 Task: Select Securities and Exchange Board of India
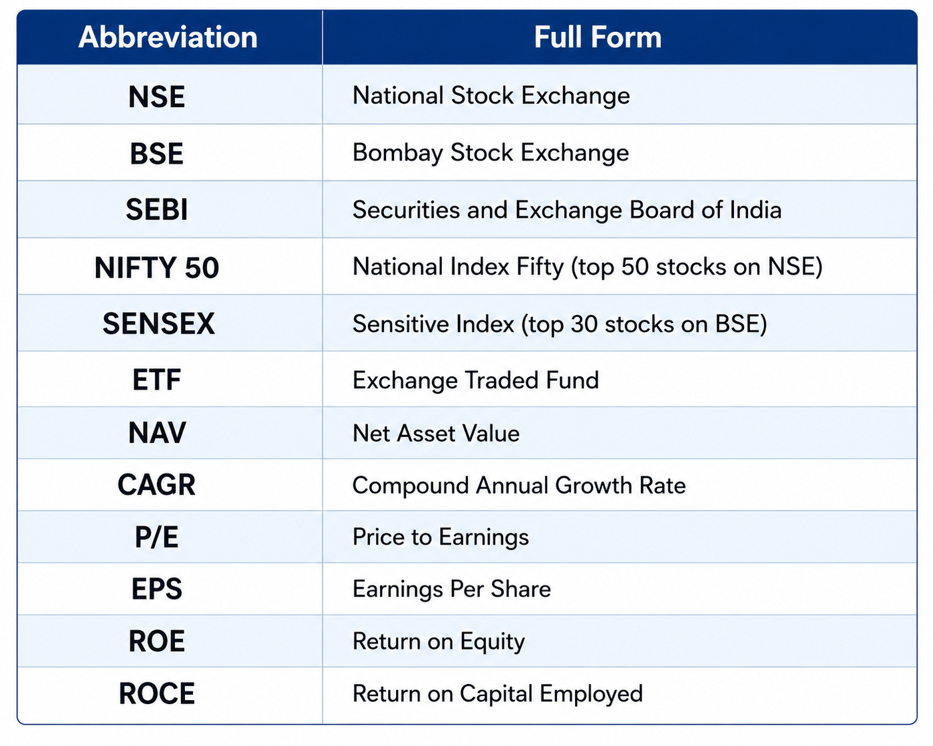point(567,210)
